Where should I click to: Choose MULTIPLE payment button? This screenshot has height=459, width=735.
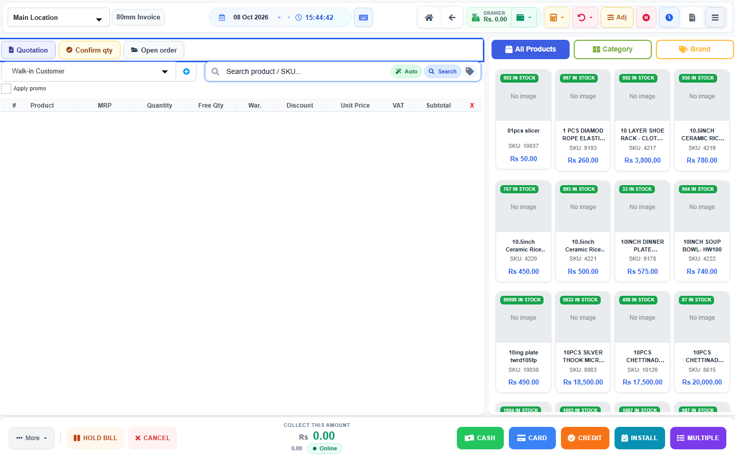[698, 438]
